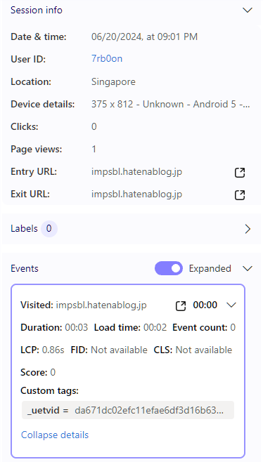This screenshot has height=462, width=263.
Task: Click the Events heading
Action: tap(25, 268)
